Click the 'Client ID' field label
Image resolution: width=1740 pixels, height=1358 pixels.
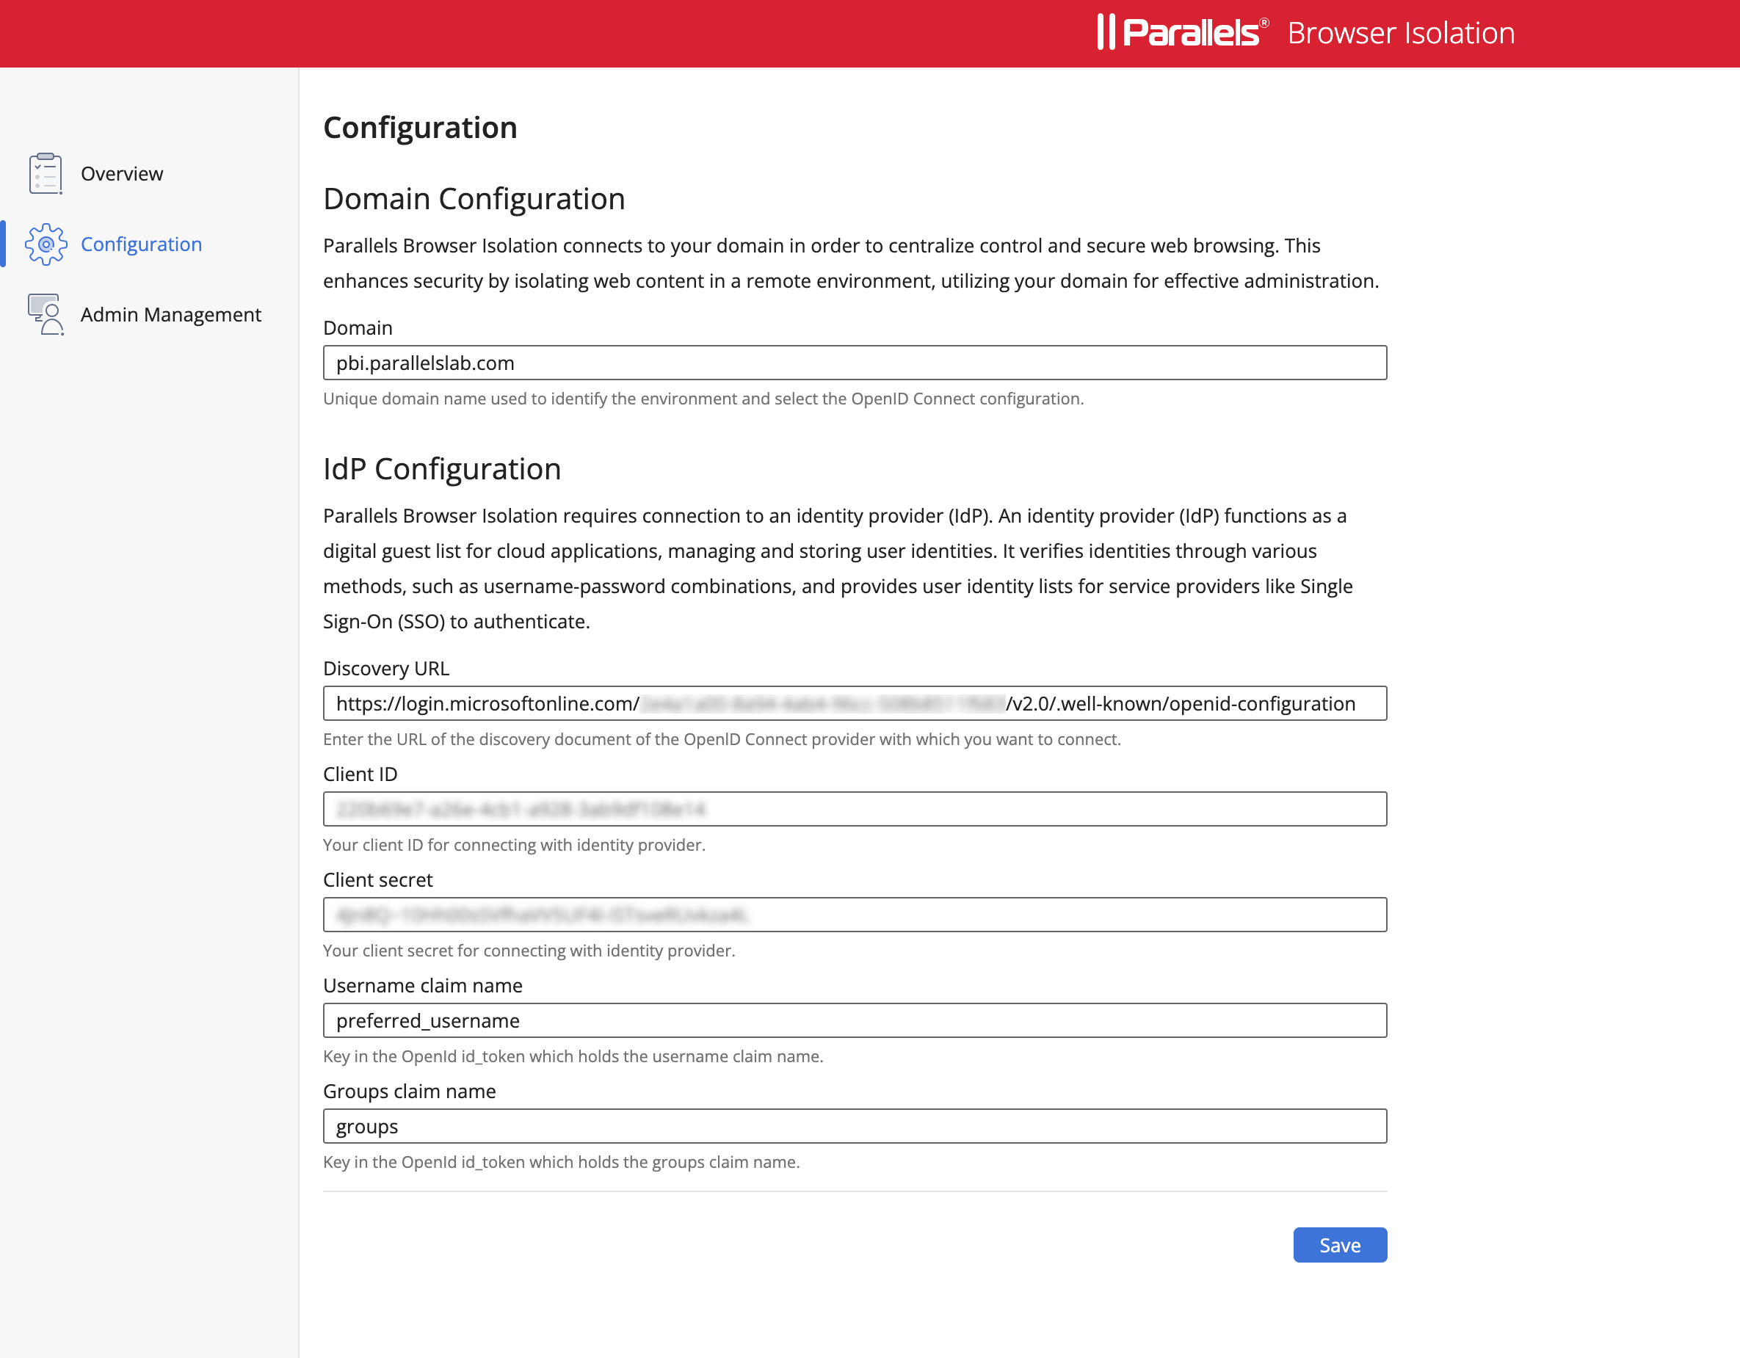tap(360, 774)
